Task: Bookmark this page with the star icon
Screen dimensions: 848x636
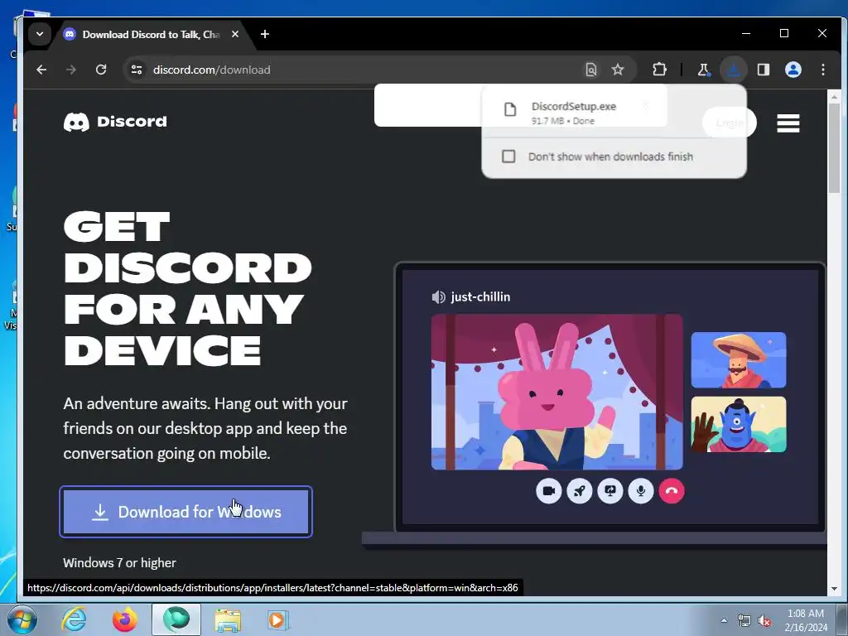Action: 618,70
